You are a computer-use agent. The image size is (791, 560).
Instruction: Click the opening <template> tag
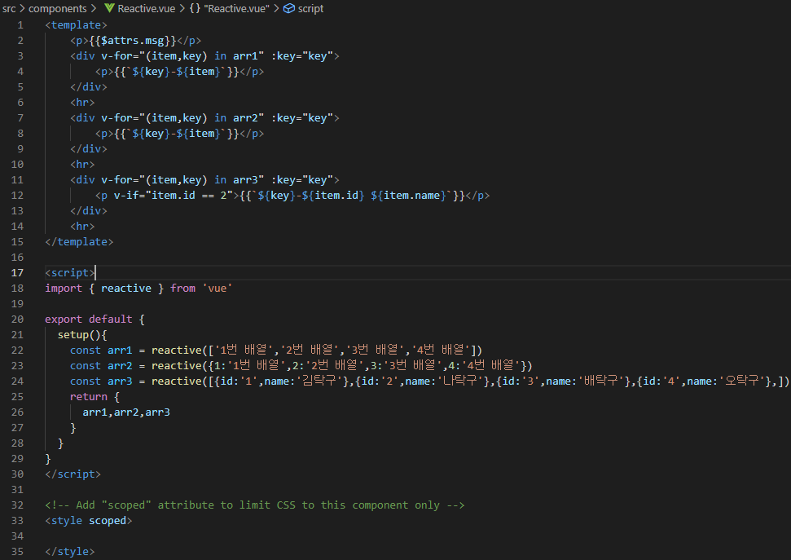77,24
